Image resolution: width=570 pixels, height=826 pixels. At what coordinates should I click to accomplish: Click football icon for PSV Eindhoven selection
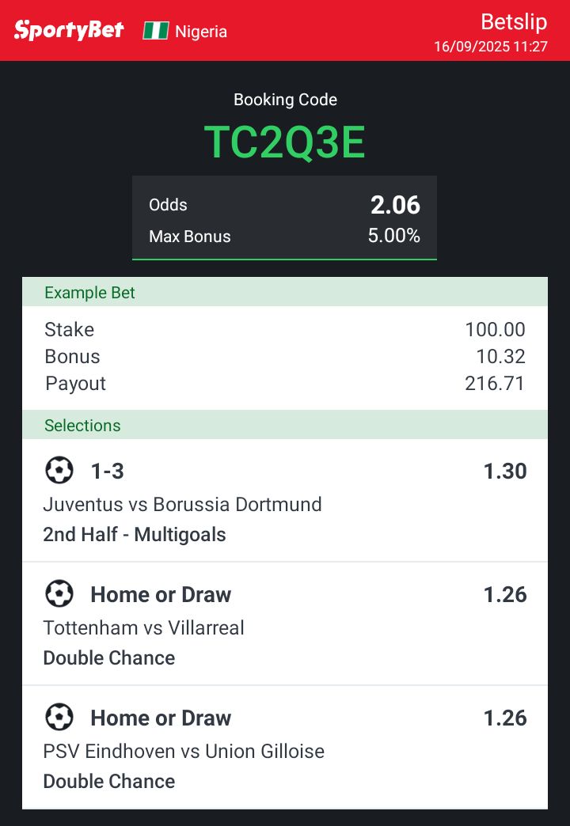59,718
